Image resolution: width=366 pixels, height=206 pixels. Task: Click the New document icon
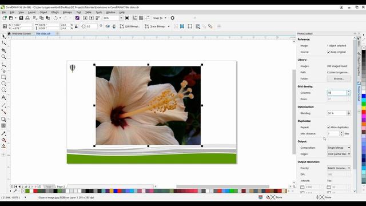click(x=5, y=18)
